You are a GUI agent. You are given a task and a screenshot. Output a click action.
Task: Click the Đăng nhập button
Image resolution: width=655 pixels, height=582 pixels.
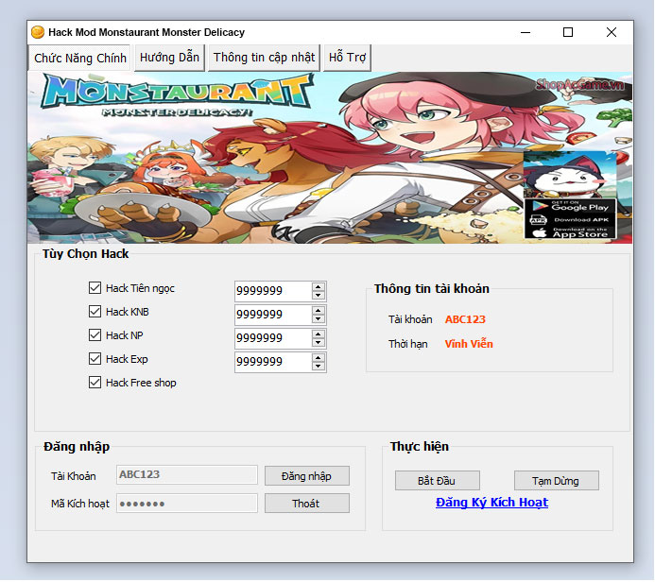[306, 476]
